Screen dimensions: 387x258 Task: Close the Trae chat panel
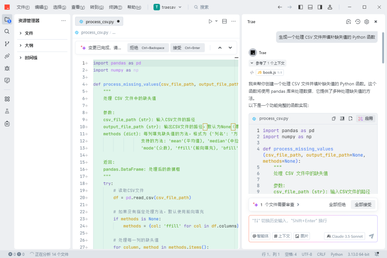point(376,21)
